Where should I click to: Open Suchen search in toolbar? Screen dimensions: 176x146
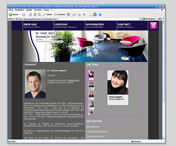pos(48,14)
